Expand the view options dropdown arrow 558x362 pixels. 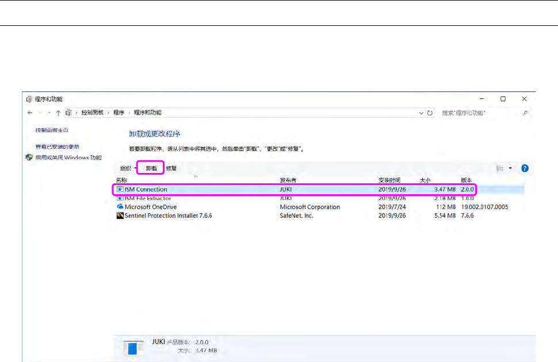tap(510, 168)
